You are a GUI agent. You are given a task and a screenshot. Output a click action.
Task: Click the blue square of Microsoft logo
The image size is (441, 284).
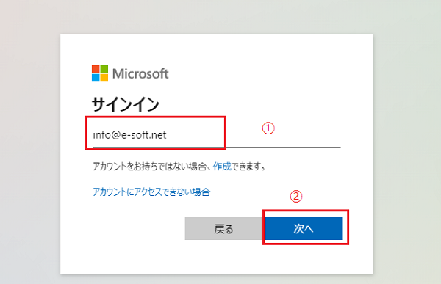(96, 78)
